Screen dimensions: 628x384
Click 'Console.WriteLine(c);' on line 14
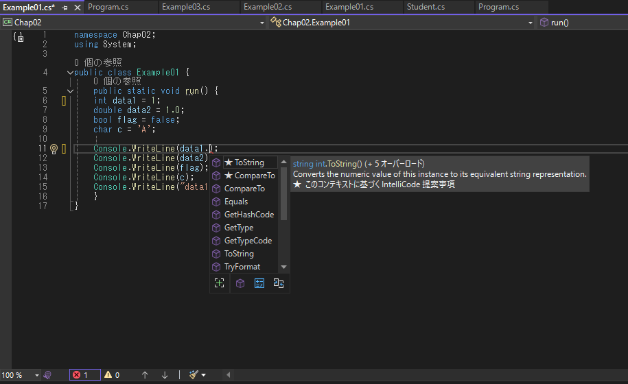[x=143, y=178]
